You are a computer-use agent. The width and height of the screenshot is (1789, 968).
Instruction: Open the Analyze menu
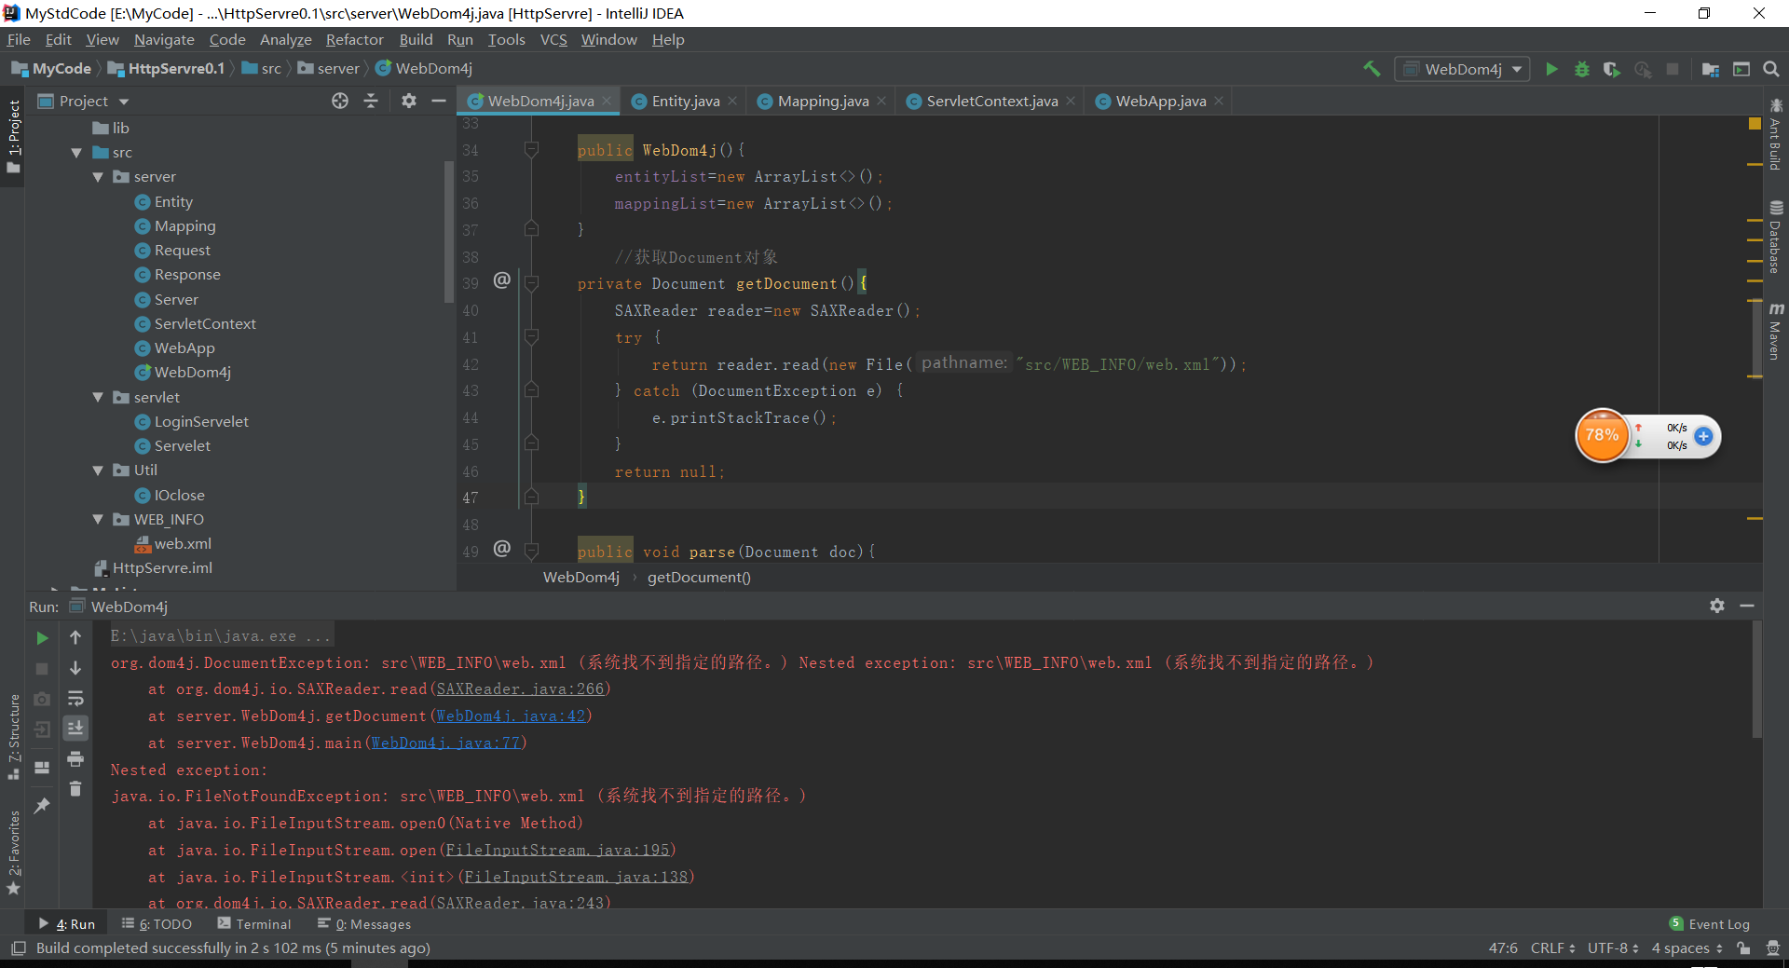(x=285, y=39)
